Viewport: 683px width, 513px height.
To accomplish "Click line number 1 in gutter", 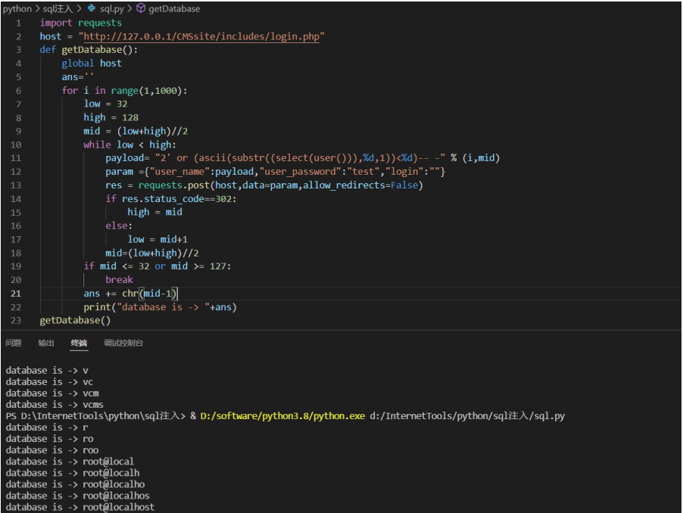I will 18,23.
